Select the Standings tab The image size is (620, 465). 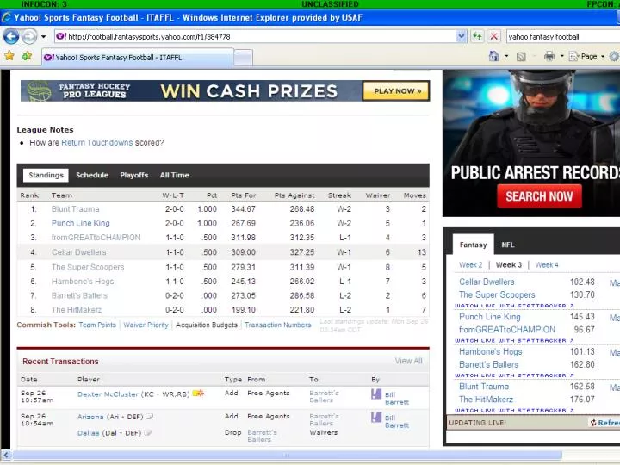pyautogui.click(x=46, y=175)
